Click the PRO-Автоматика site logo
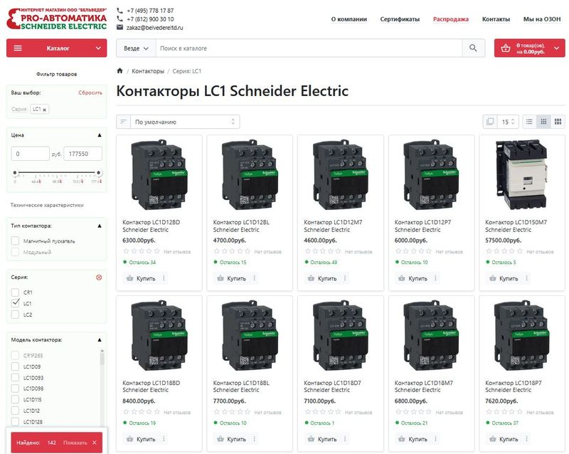 57,19
